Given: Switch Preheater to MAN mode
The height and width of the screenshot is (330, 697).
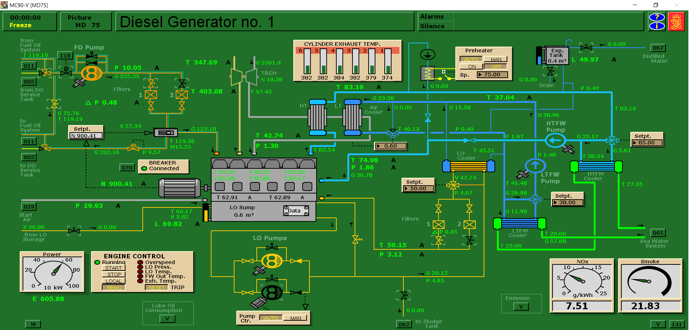Looking at the screenshot, I should click(496, 59).
